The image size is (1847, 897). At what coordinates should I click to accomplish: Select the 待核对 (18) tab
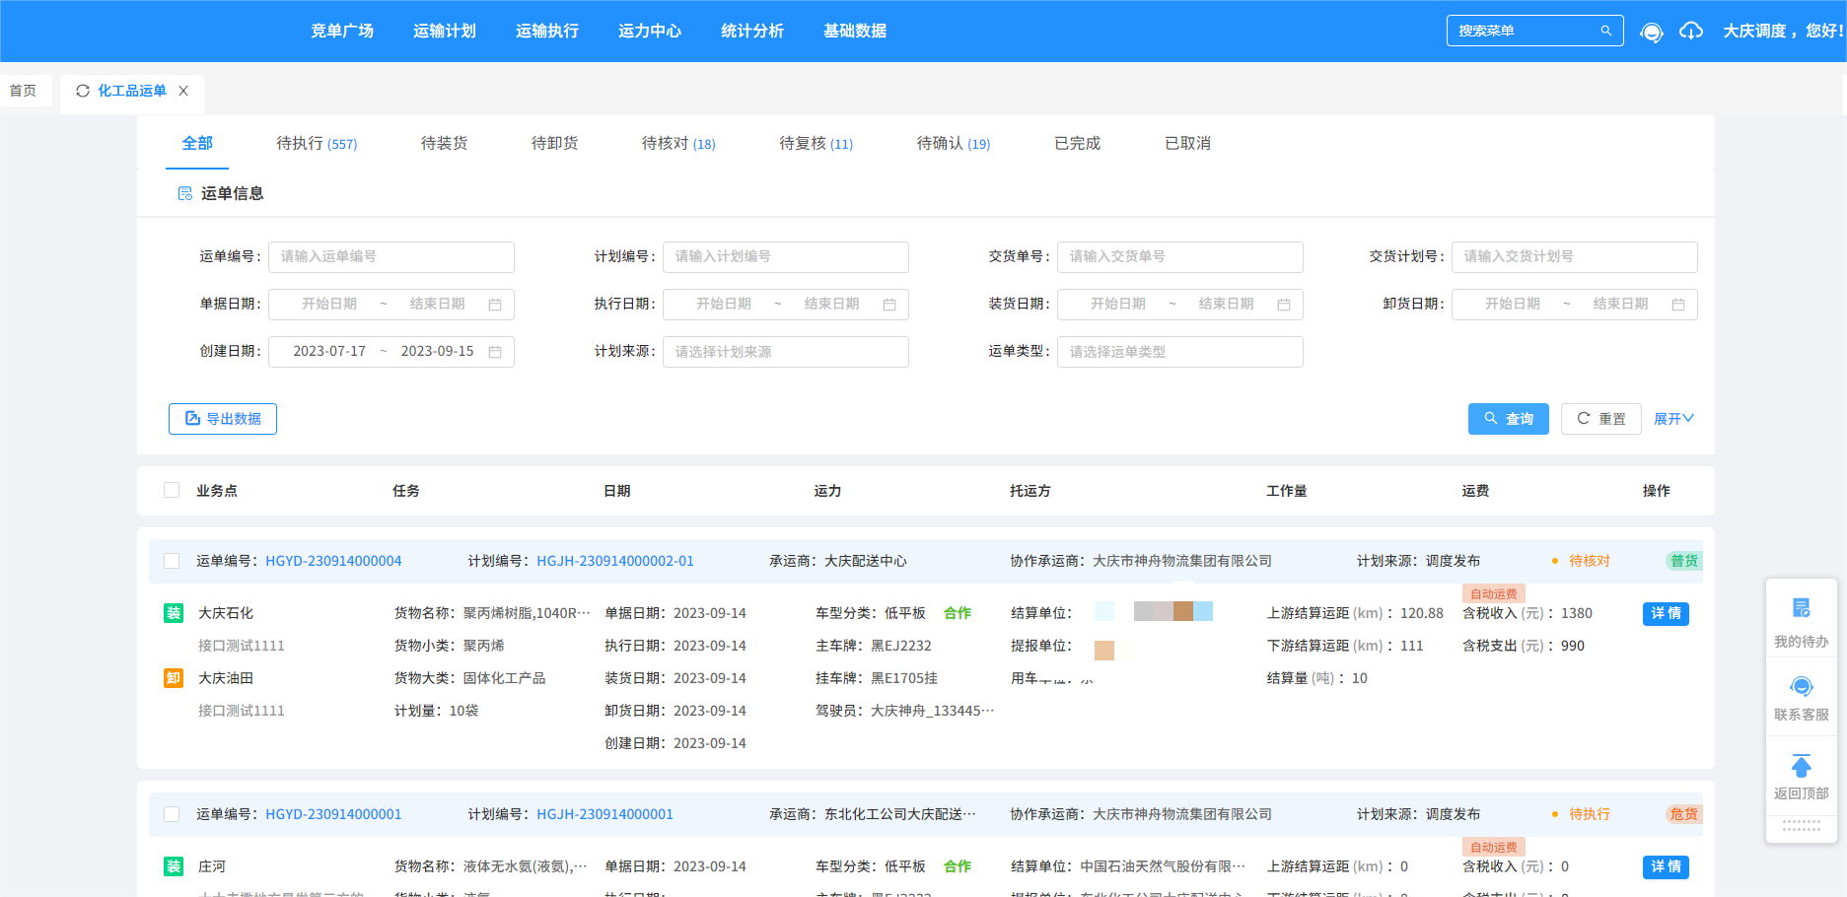click(x=678, y=143)
